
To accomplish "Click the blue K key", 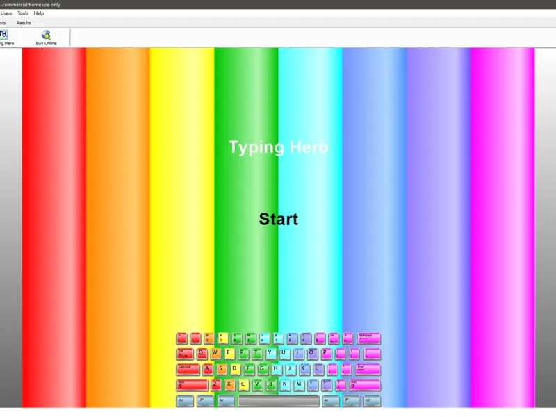I will point(304,370).
